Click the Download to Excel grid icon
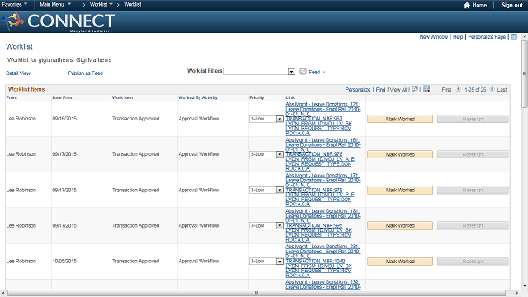528x297 pixels. tap(427, 89)
